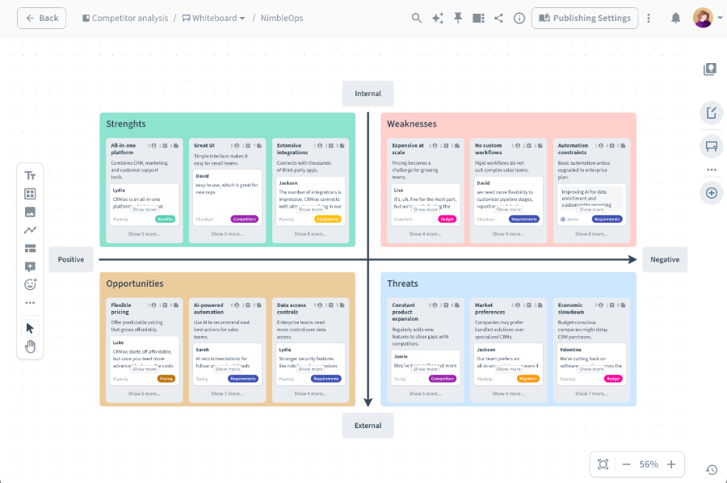The image size is (727, 483).
Task: Activate the pointer select tool
Action: [x=30, y=328]
